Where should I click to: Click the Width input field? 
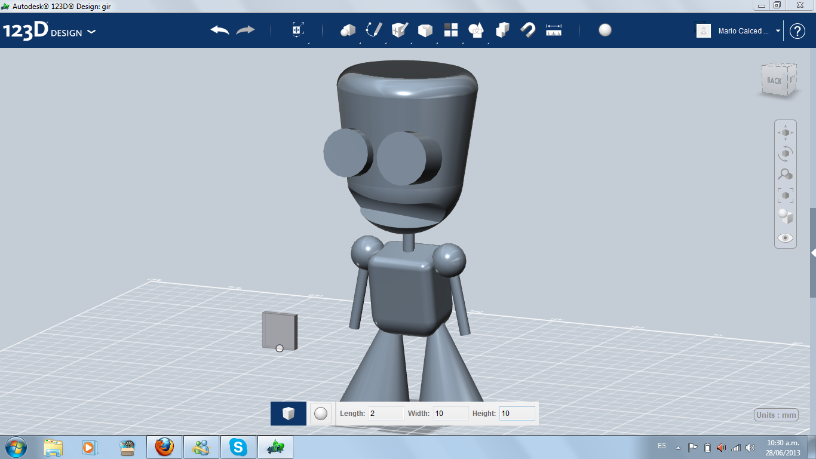pyautogui.click(x=450, y=414)
